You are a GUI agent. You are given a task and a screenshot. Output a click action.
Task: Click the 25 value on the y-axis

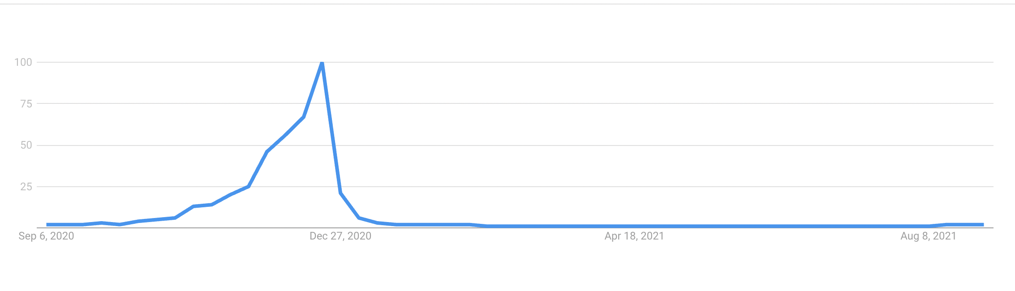[x=26, y=187]
